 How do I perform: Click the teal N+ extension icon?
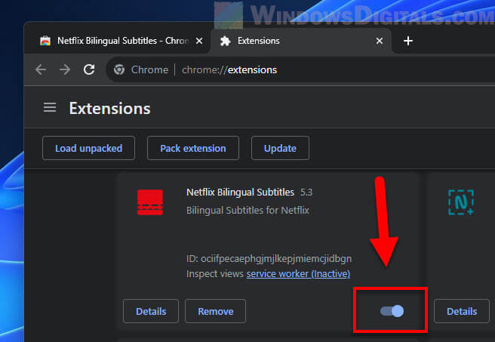(461, 202)
